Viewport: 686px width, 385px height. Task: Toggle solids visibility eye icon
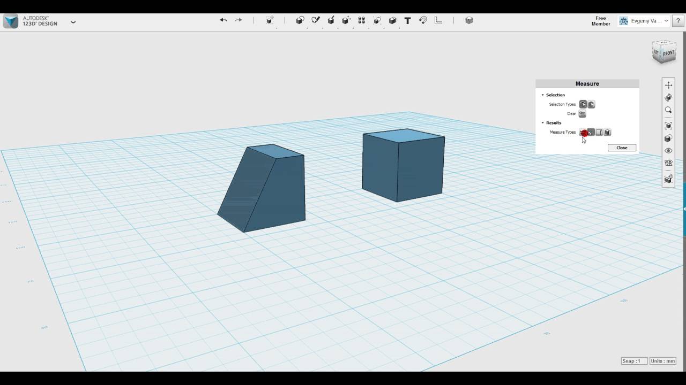tap(668, 151)
